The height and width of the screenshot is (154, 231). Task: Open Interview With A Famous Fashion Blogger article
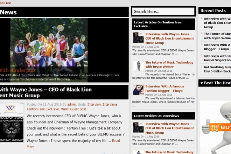[x=165, y=89]
